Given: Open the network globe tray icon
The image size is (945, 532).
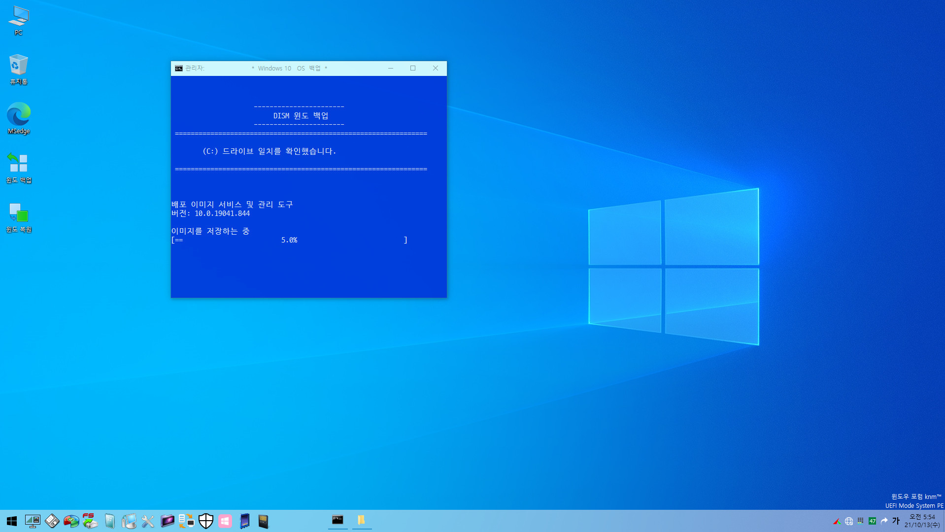Looking at the screenshot, I should coord(848,521).
